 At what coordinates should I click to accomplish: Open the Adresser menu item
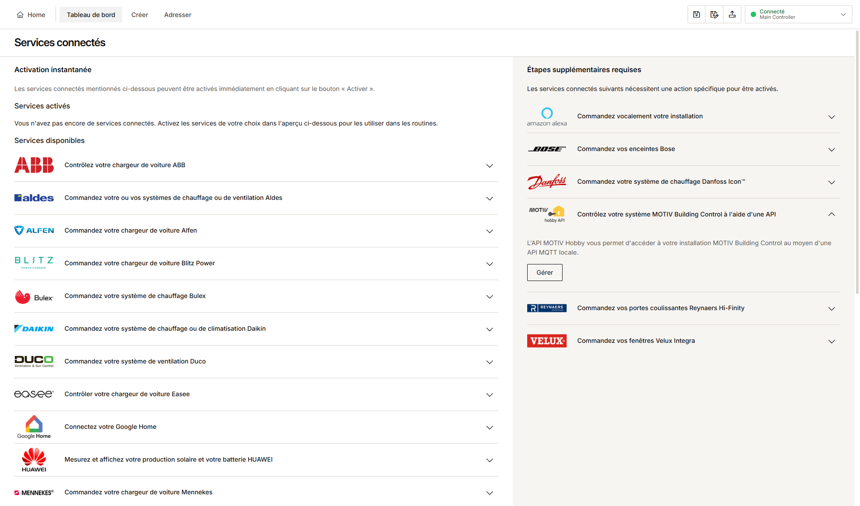[x=178, y=15]
